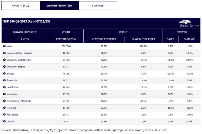This screenshot has height=134, width=202.
Task: Open the Real Estate sector row
Action: click(101, 115)
